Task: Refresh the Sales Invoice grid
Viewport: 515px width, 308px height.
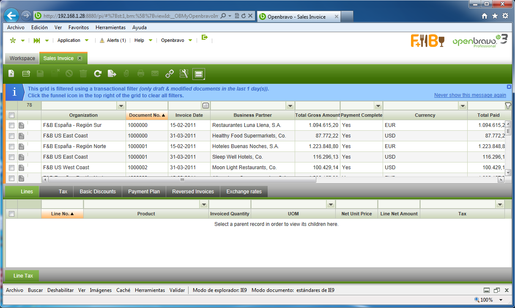Action: [98, 74]
